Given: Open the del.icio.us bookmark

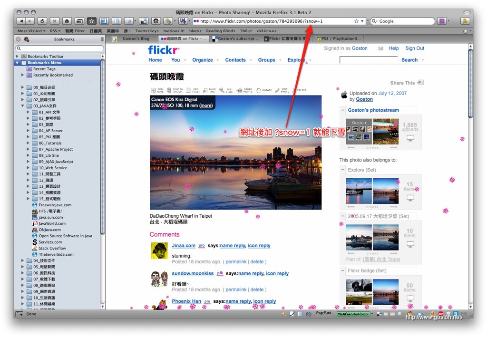Looking at the screenshot, I should 266,31.
